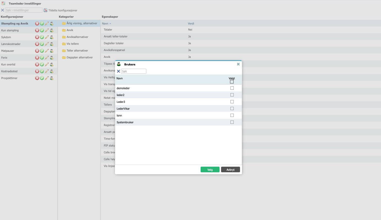Select the Avviksalternativer category
The height and width of the screenshot is (220, 381).
click(77, 37)
